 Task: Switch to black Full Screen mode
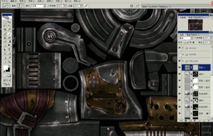click(10, 80)
